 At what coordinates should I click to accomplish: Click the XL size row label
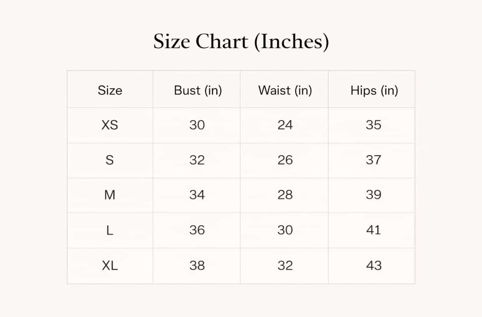[x=110, y=266]
